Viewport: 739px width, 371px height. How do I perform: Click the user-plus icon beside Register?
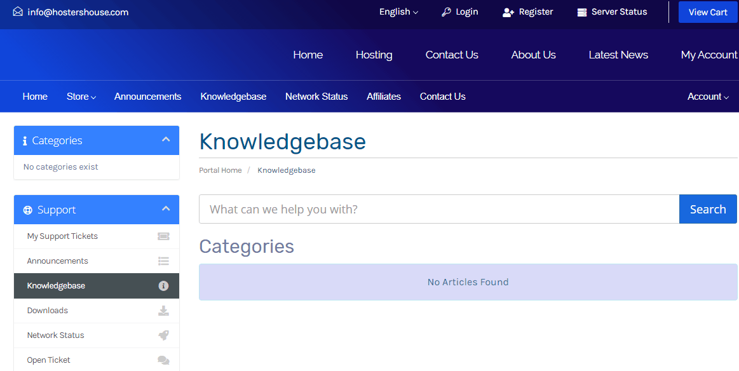508,12
